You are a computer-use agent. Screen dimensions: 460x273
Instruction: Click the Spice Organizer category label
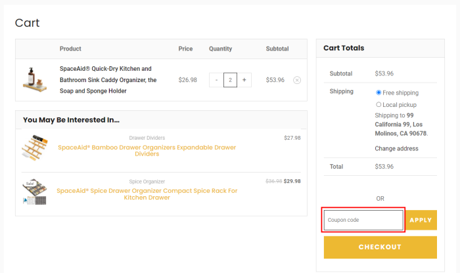(x=147, y=182)
